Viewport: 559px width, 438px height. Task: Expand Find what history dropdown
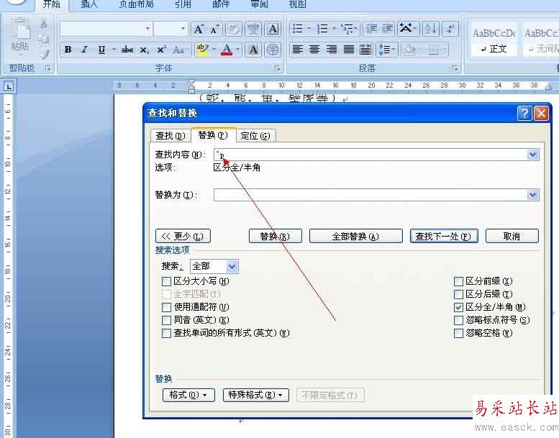[x=532, y=155]
